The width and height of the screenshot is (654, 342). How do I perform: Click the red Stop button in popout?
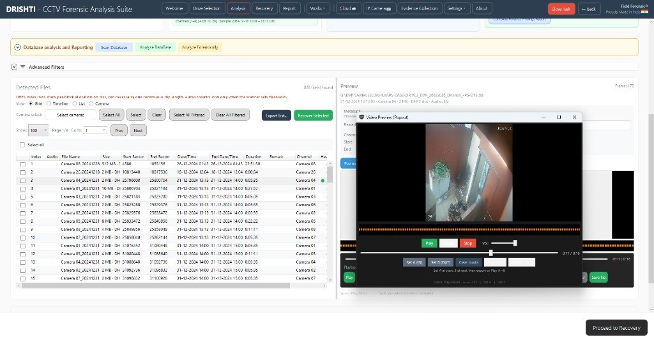(468, 243)
